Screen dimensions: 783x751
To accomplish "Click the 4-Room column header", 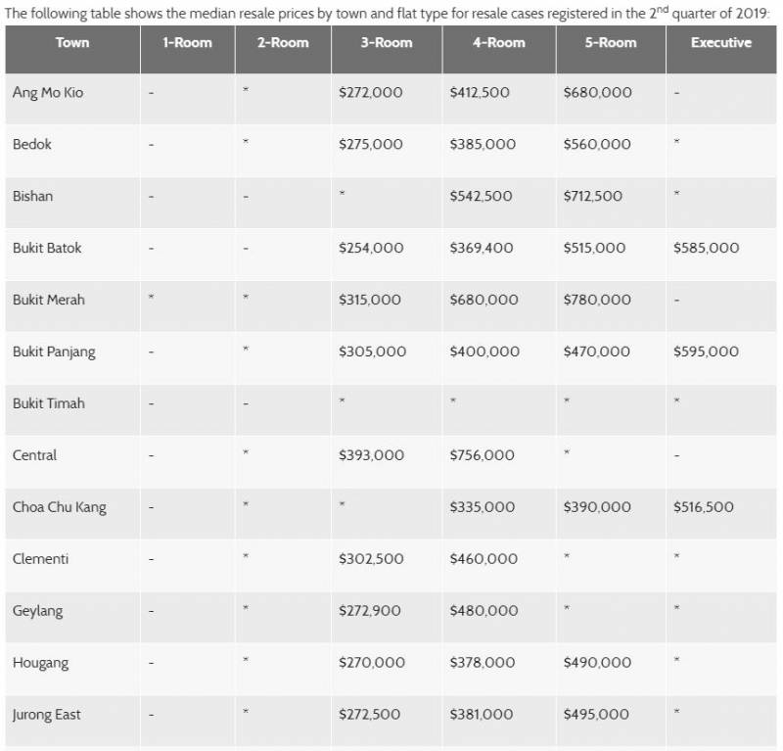I will pyautogui.click(x=499, y=43).
